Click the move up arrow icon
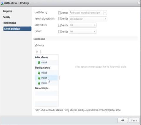This screenshot has width=141, height=125. point(37,52)
